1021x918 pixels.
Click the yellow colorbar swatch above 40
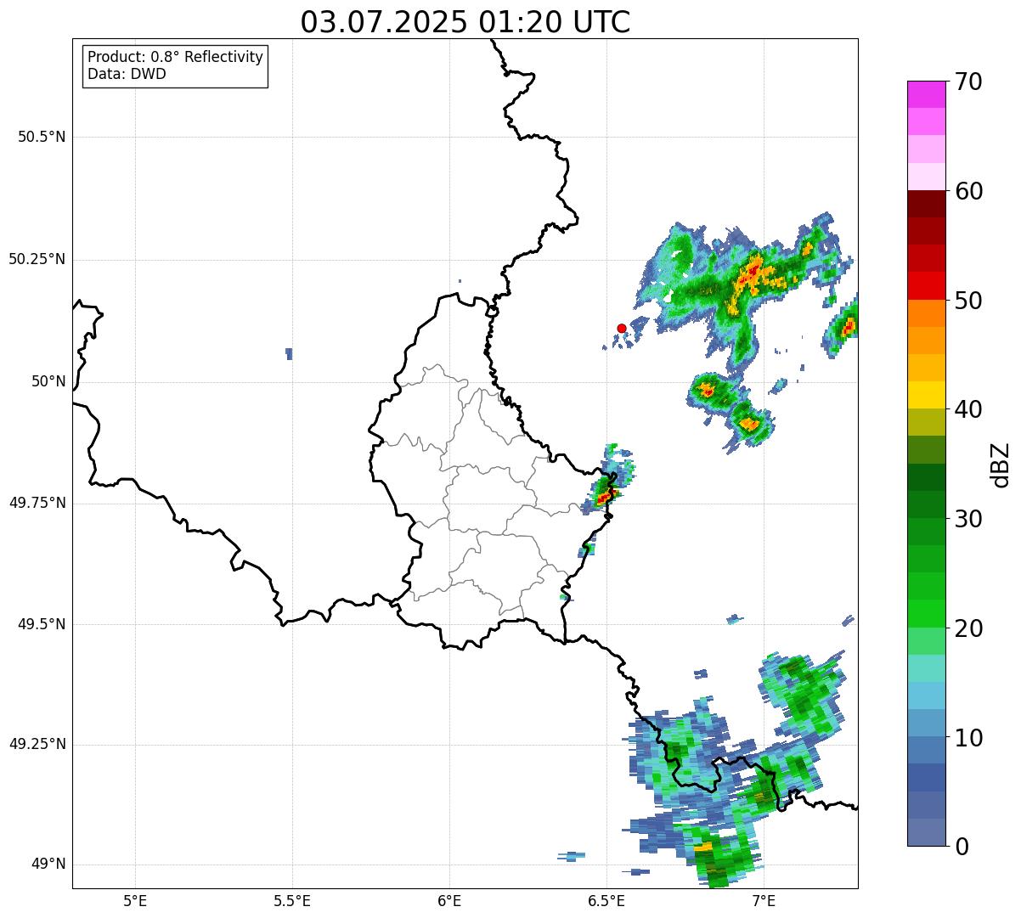pos(927,395)
